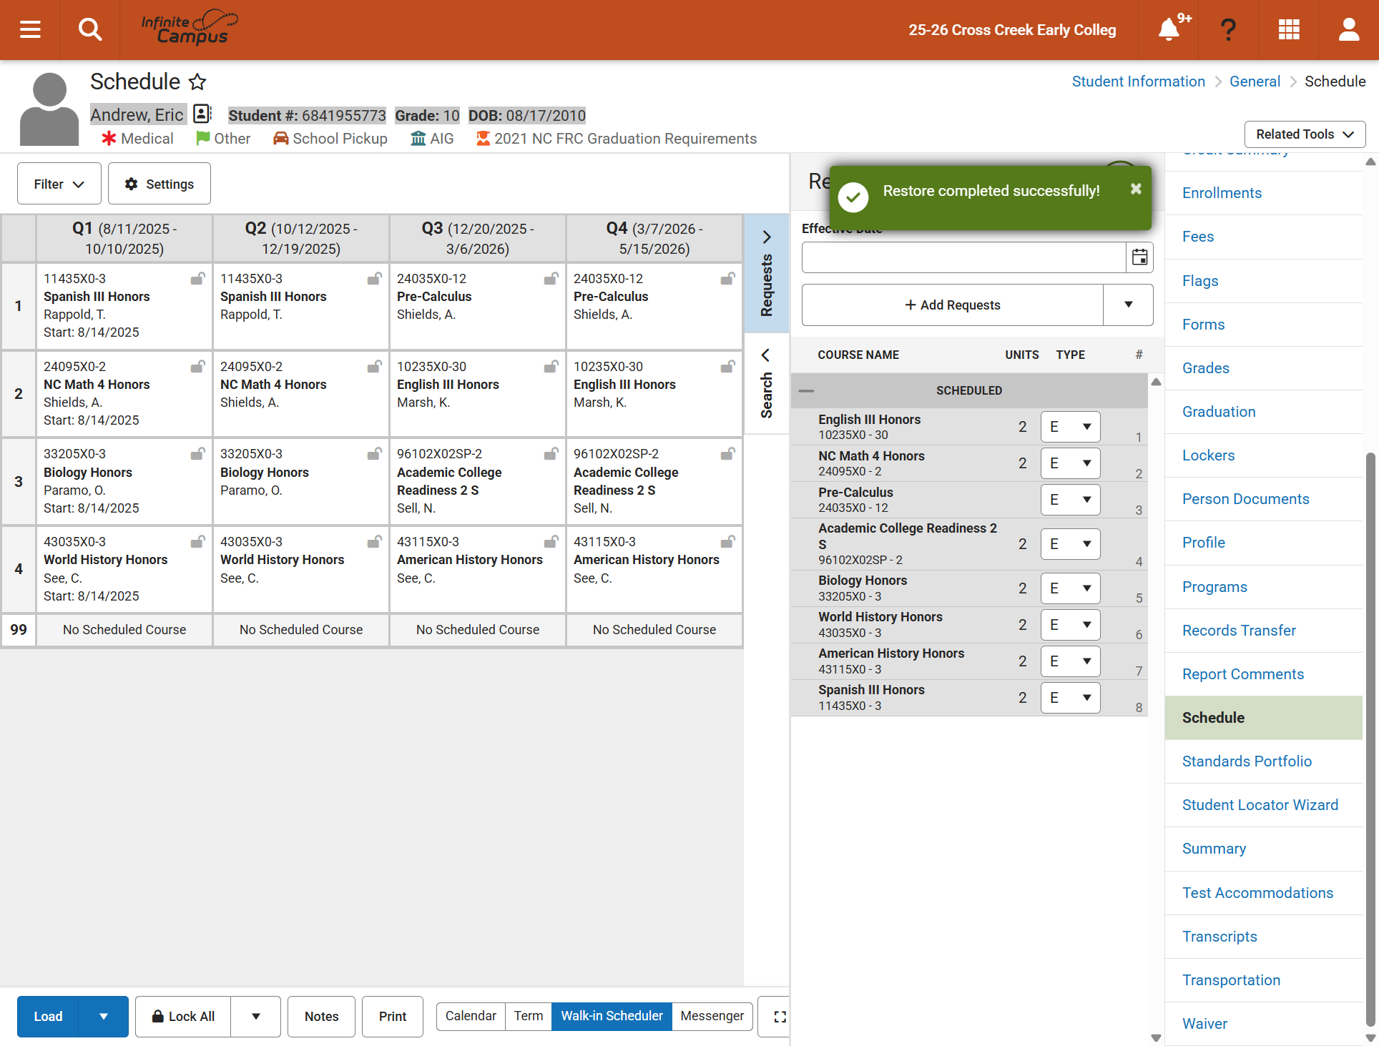Viewport: 1379px width, 1046px height.
Task: Click the AIG building icon
Action: (x=418, y=138)
